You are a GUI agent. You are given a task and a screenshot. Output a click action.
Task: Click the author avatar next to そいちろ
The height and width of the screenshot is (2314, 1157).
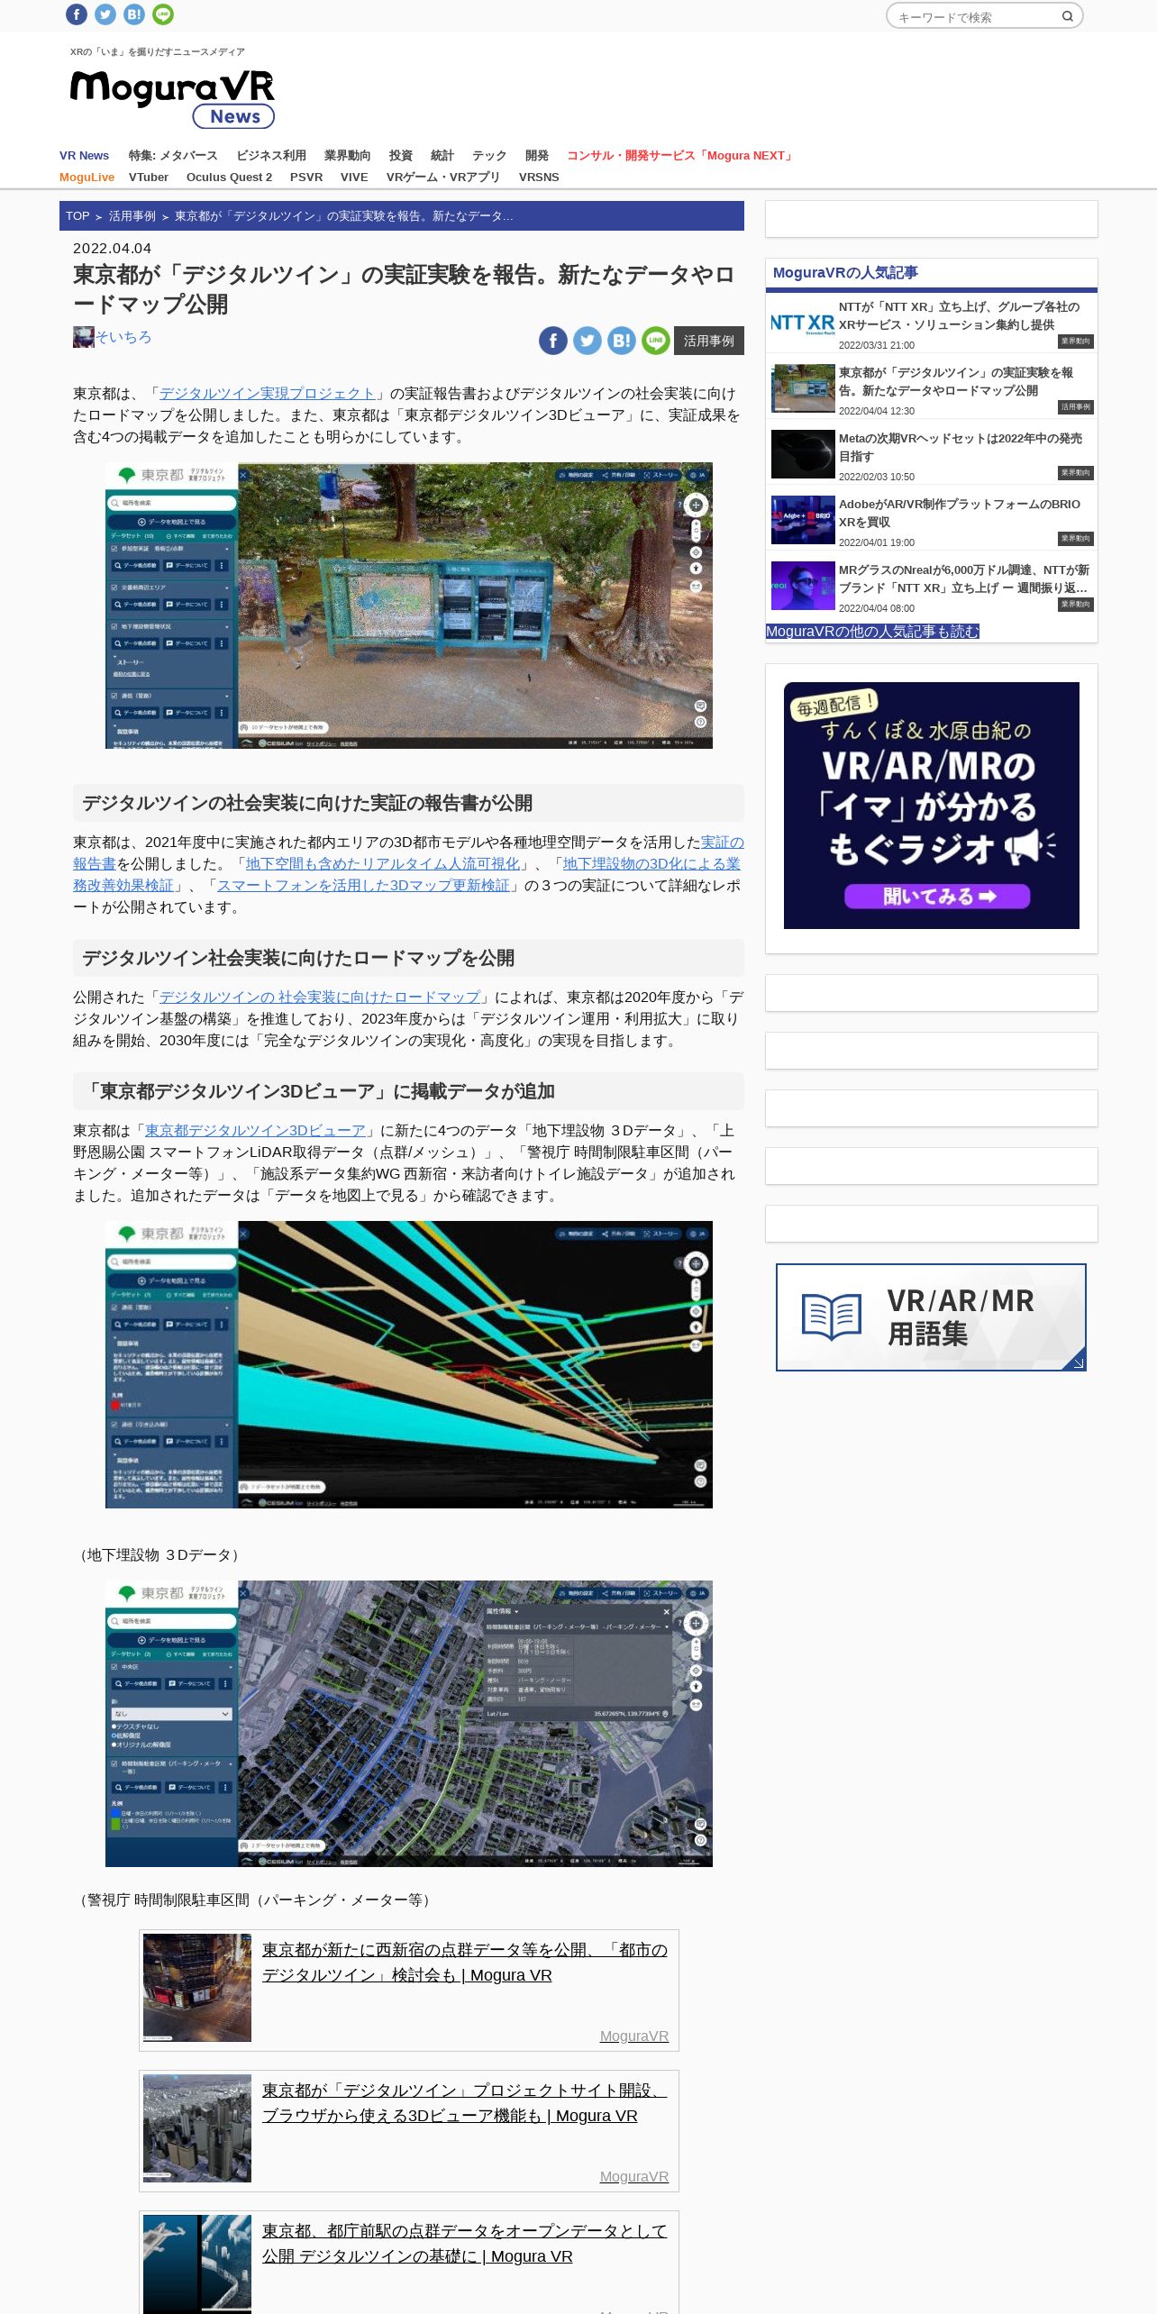[x=84, y=337]
